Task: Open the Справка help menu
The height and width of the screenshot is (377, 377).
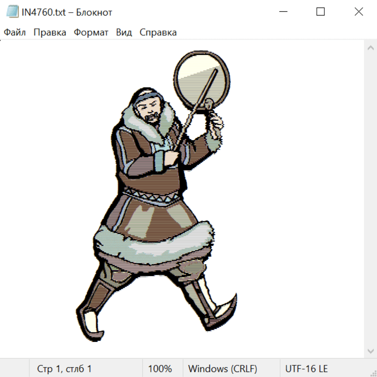Action: pyautogui.click(x=158, y=33)
